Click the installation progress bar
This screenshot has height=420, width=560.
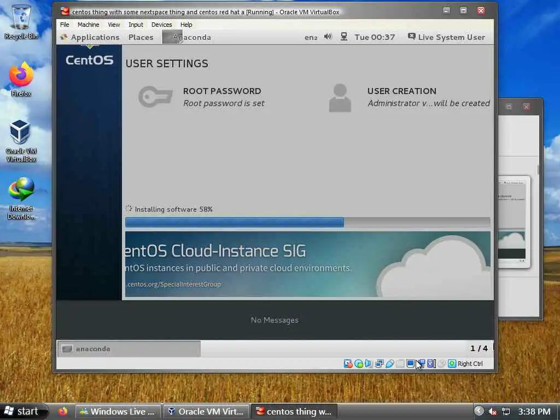pyautogui.click(x=307, y=222)
